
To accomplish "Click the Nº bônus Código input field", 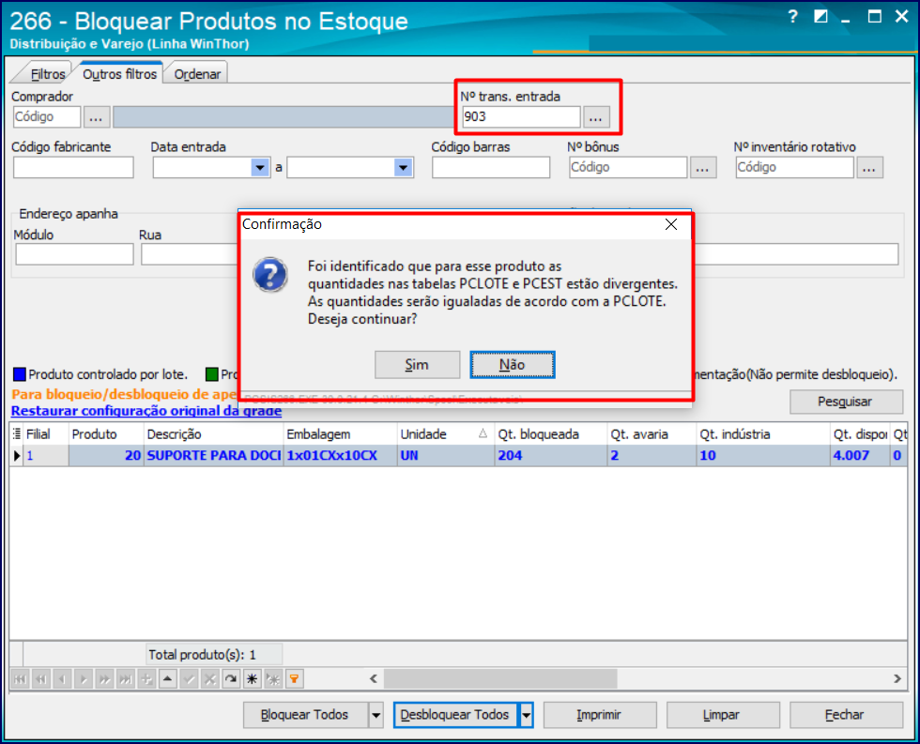I will click(628, 168).
